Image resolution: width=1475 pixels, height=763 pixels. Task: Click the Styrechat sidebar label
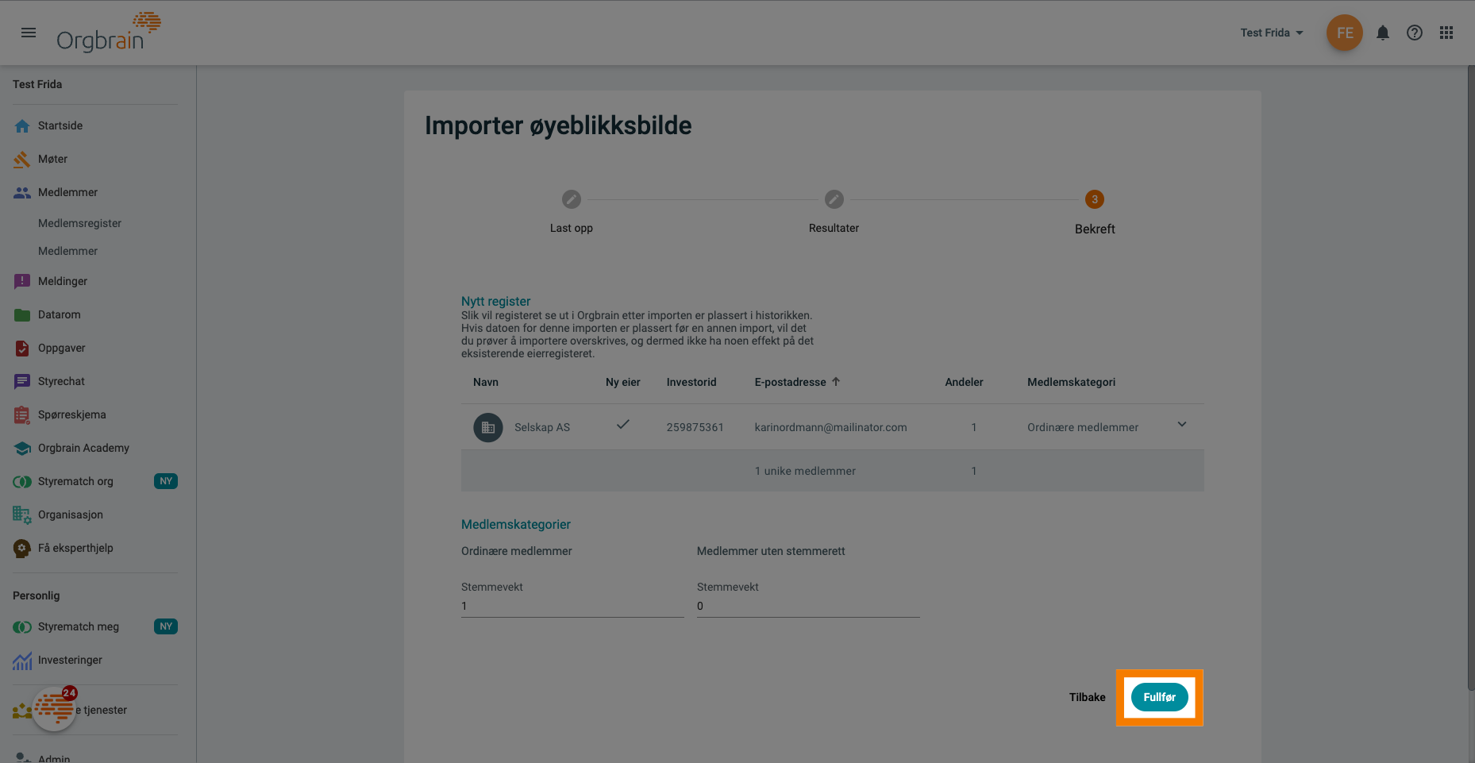(x=61, y=381)
